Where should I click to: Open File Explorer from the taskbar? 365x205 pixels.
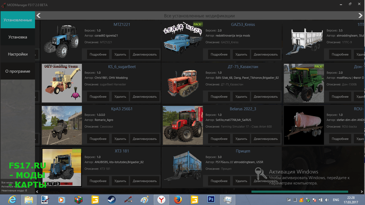pos(29,200)
